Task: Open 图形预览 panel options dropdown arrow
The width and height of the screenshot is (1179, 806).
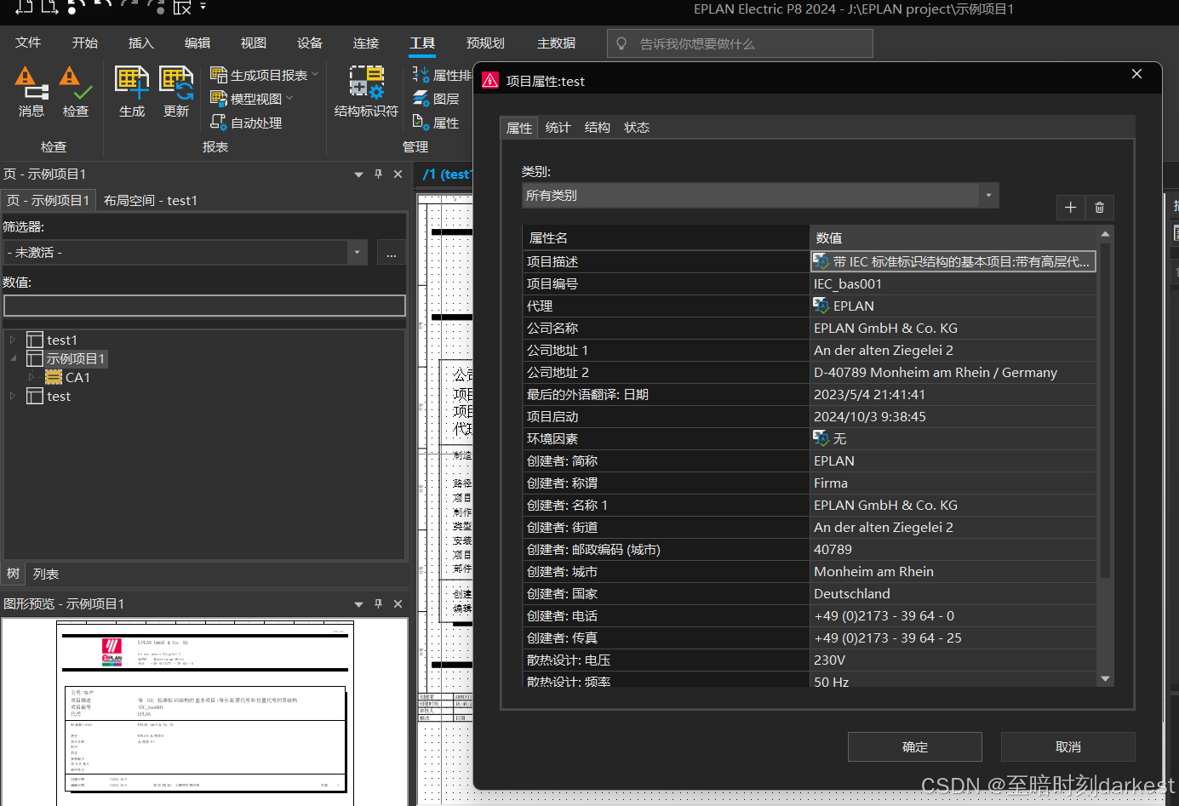Action: [358, 604]
